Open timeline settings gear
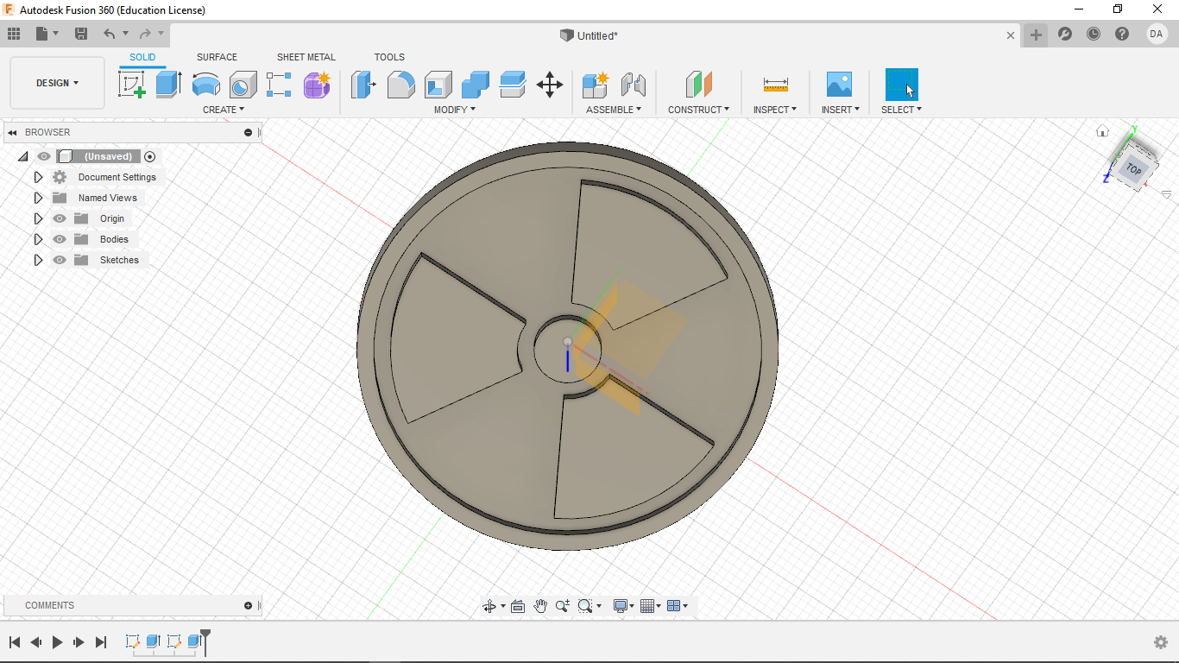 coord(1161,642)
